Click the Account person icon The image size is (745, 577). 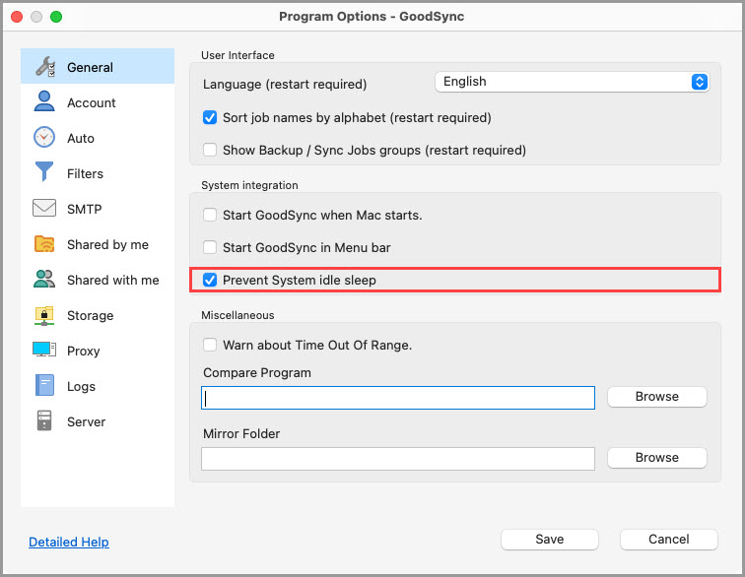point(44,101)
